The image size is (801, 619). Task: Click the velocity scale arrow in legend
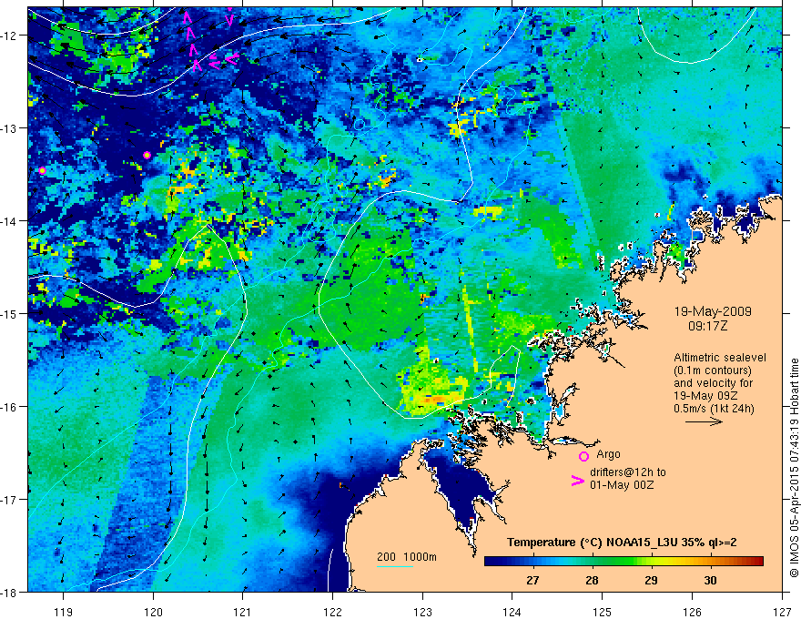(704, 421)
